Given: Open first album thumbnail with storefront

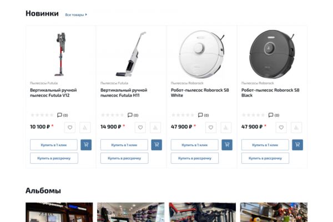Looking at the screenshot, I should pyautogui.click(x=59, y=212).
